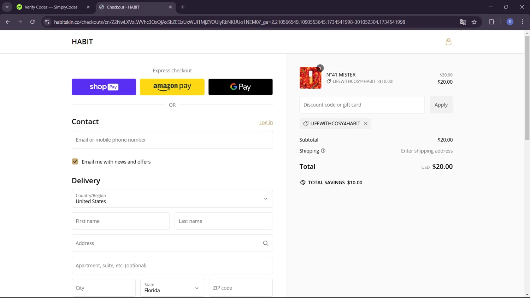Open the browser extensions puzzle icon
530x298 pixels.
(x=491, y=22)
